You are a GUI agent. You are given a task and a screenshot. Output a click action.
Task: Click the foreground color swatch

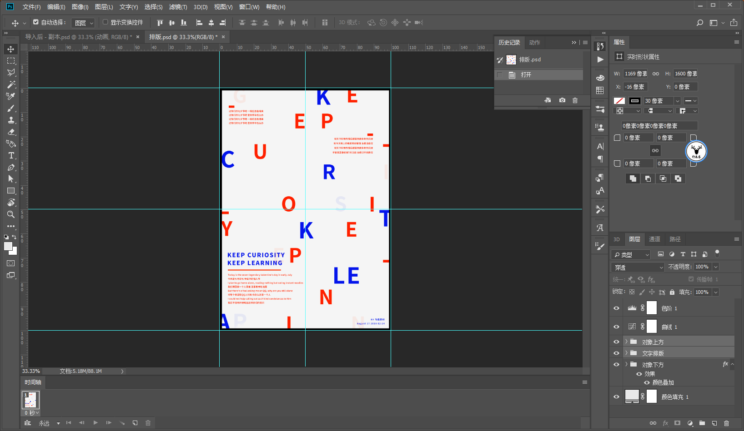click(x=8, y=246)
